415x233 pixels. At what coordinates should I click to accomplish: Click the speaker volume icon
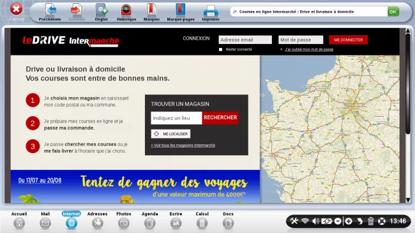pyautogui.click(x=316, y=221)
